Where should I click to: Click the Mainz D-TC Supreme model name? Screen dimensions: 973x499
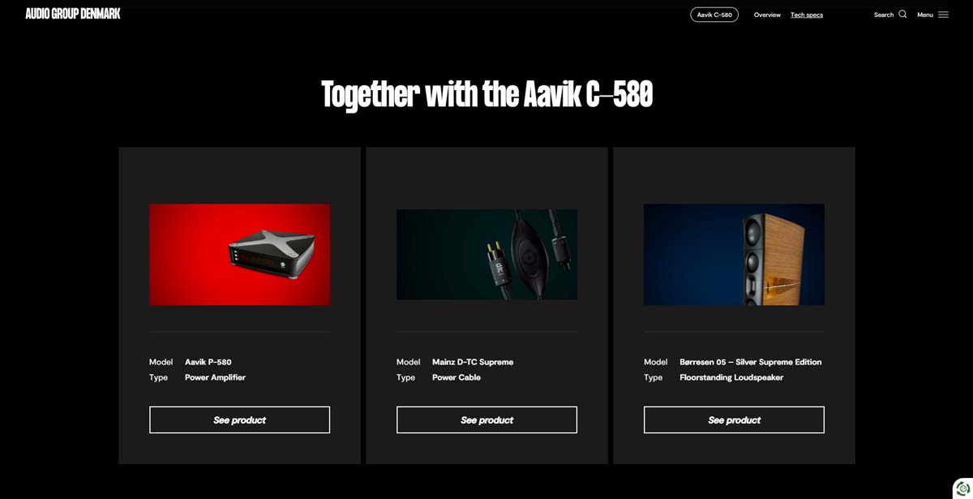[x=473, y=362]
